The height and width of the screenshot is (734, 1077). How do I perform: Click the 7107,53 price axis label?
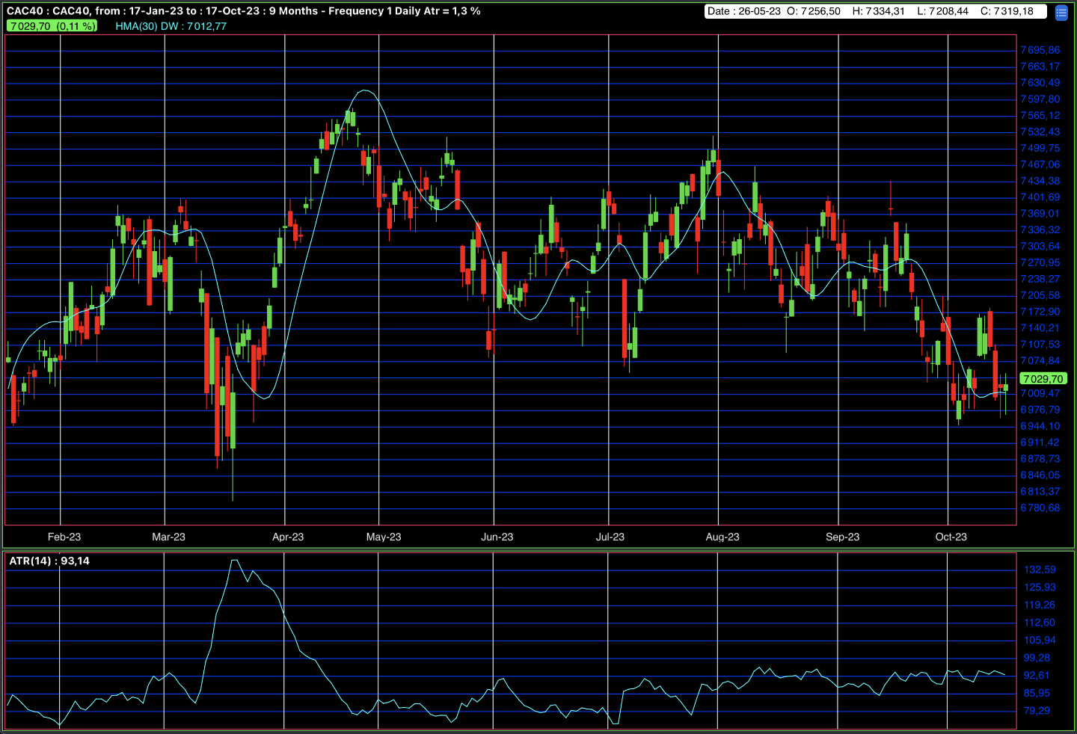tap(1040, 345)
